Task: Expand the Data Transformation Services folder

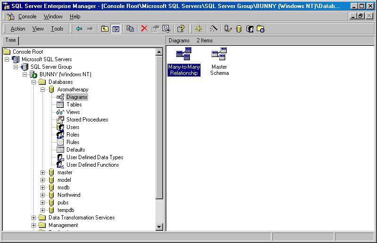Action: click(34, 218)
